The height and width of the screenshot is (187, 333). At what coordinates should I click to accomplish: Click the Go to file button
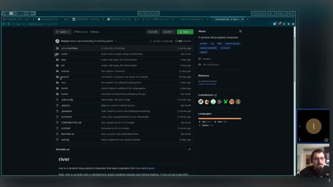(153, 32)
